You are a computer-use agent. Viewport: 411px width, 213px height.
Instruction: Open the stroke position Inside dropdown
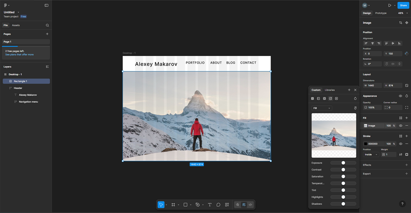(x=371, y=154)
